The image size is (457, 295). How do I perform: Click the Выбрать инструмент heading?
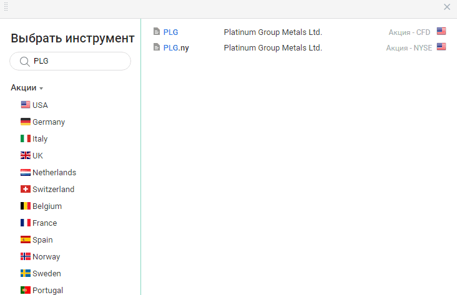pos(72,38)
